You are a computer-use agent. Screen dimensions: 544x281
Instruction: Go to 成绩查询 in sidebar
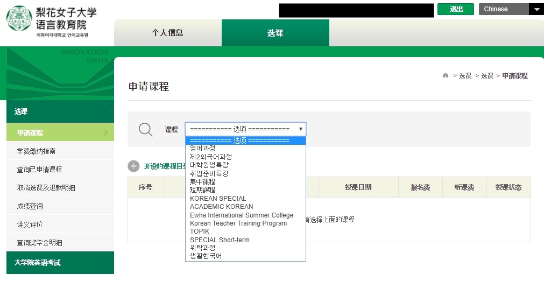(60, 206)
